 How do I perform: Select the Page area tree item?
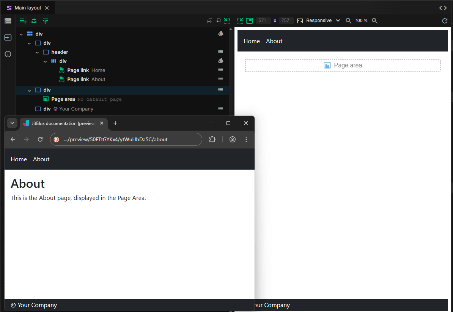pos(82,99)
